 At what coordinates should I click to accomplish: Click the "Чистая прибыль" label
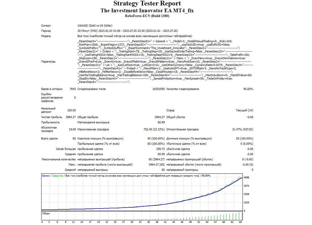click(x=51, y=117)
